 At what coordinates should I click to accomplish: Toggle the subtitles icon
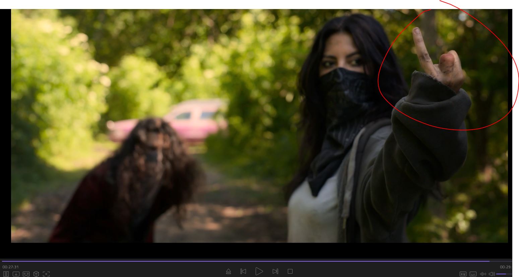473,274
